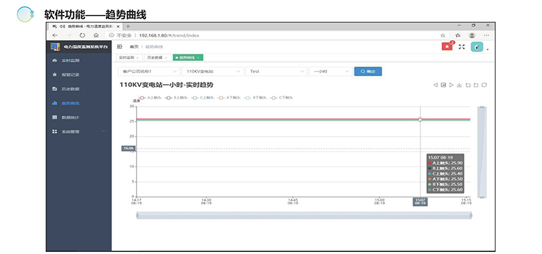The height and width of the screenshot is (254, 542).
Task: Open 实时监测 in the sidebar
Action: 79,60
